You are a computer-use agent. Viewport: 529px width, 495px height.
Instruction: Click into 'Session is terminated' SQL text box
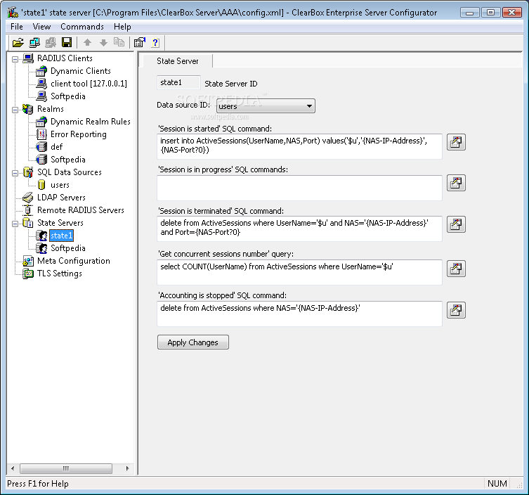(x=299, y=229)
